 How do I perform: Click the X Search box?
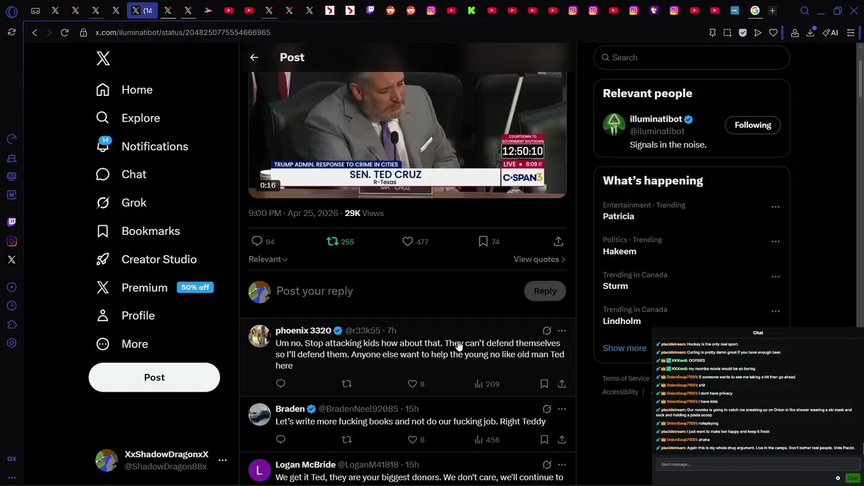coord(692,57)
